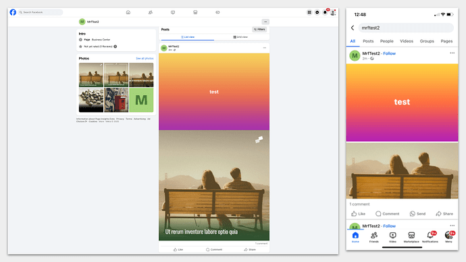The image size is (466, 262).
Task: Open the Messenger icon in top bar
Action: click(x=317, y=12)
